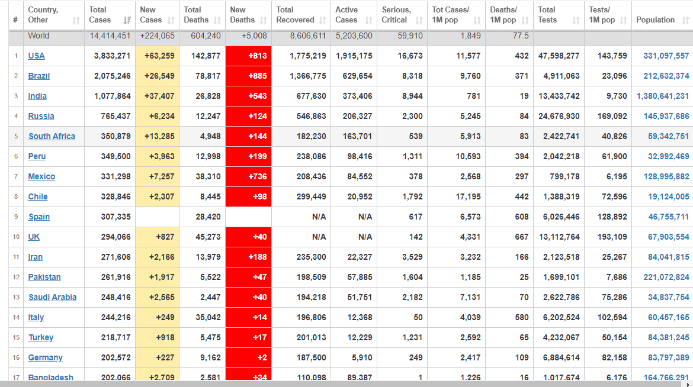Open South Africa population 59,342,751 link

pos(668,136)
